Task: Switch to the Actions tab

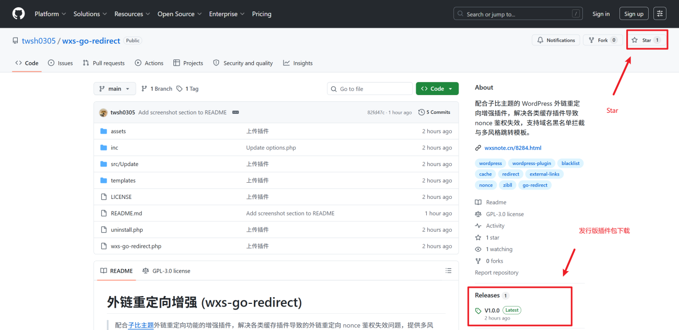Action: [149, 63]
